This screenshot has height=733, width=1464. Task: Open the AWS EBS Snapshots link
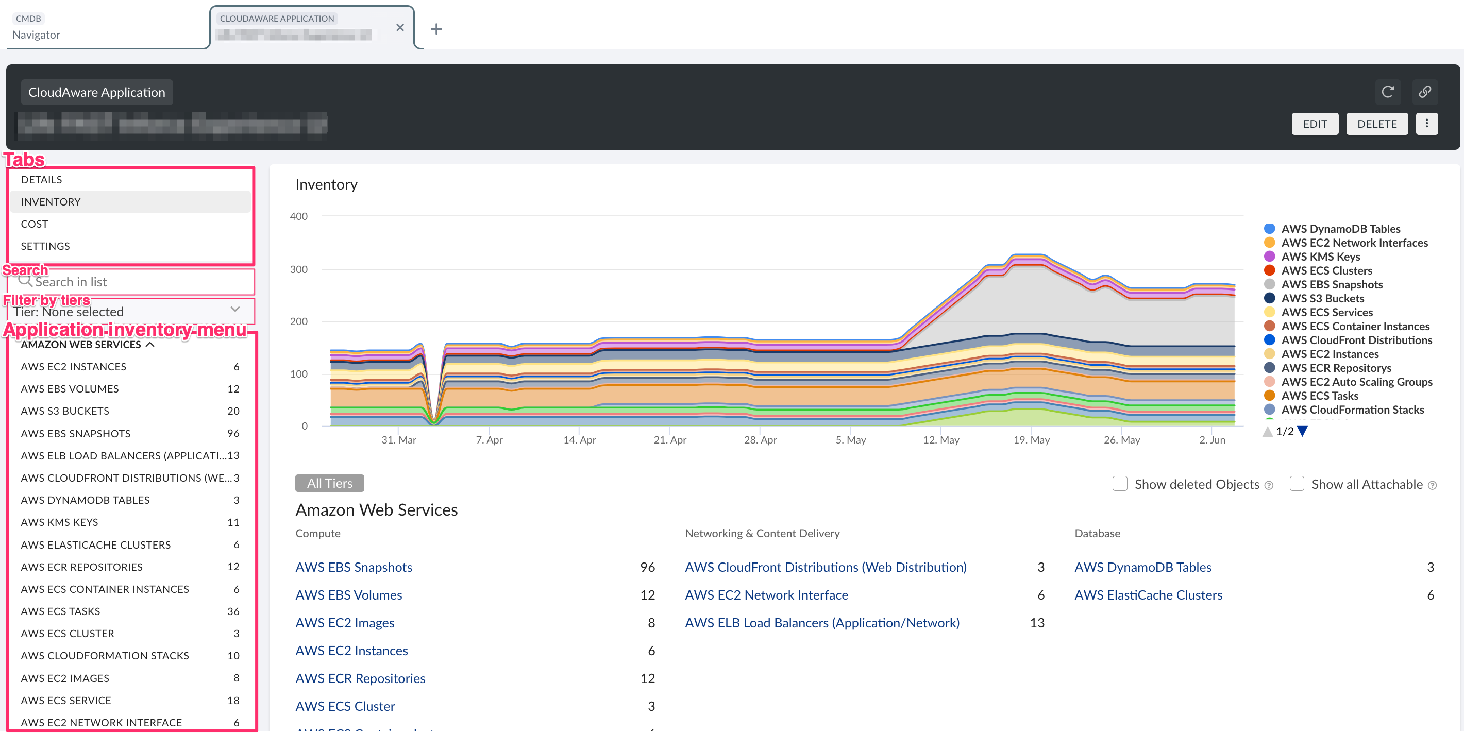(x=354, y=567)
